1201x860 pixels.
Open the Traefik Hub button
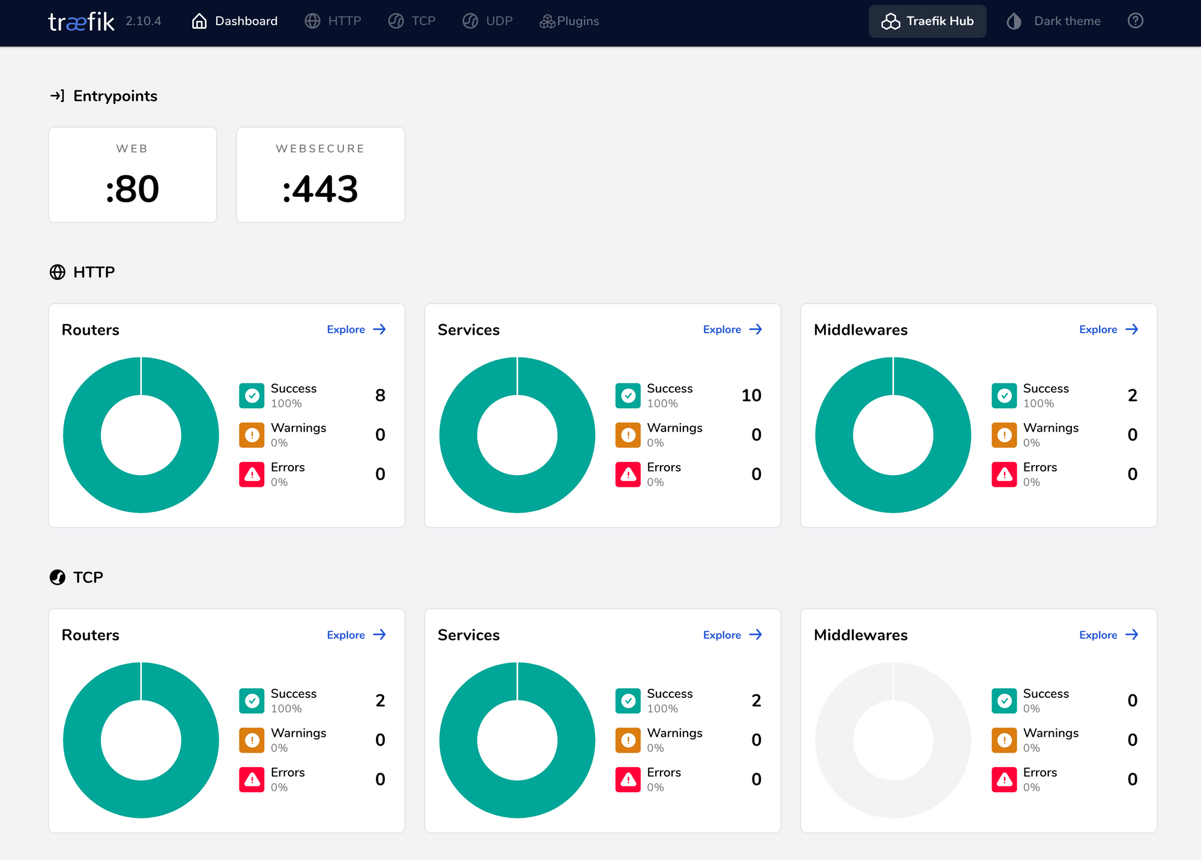[927, 21]
